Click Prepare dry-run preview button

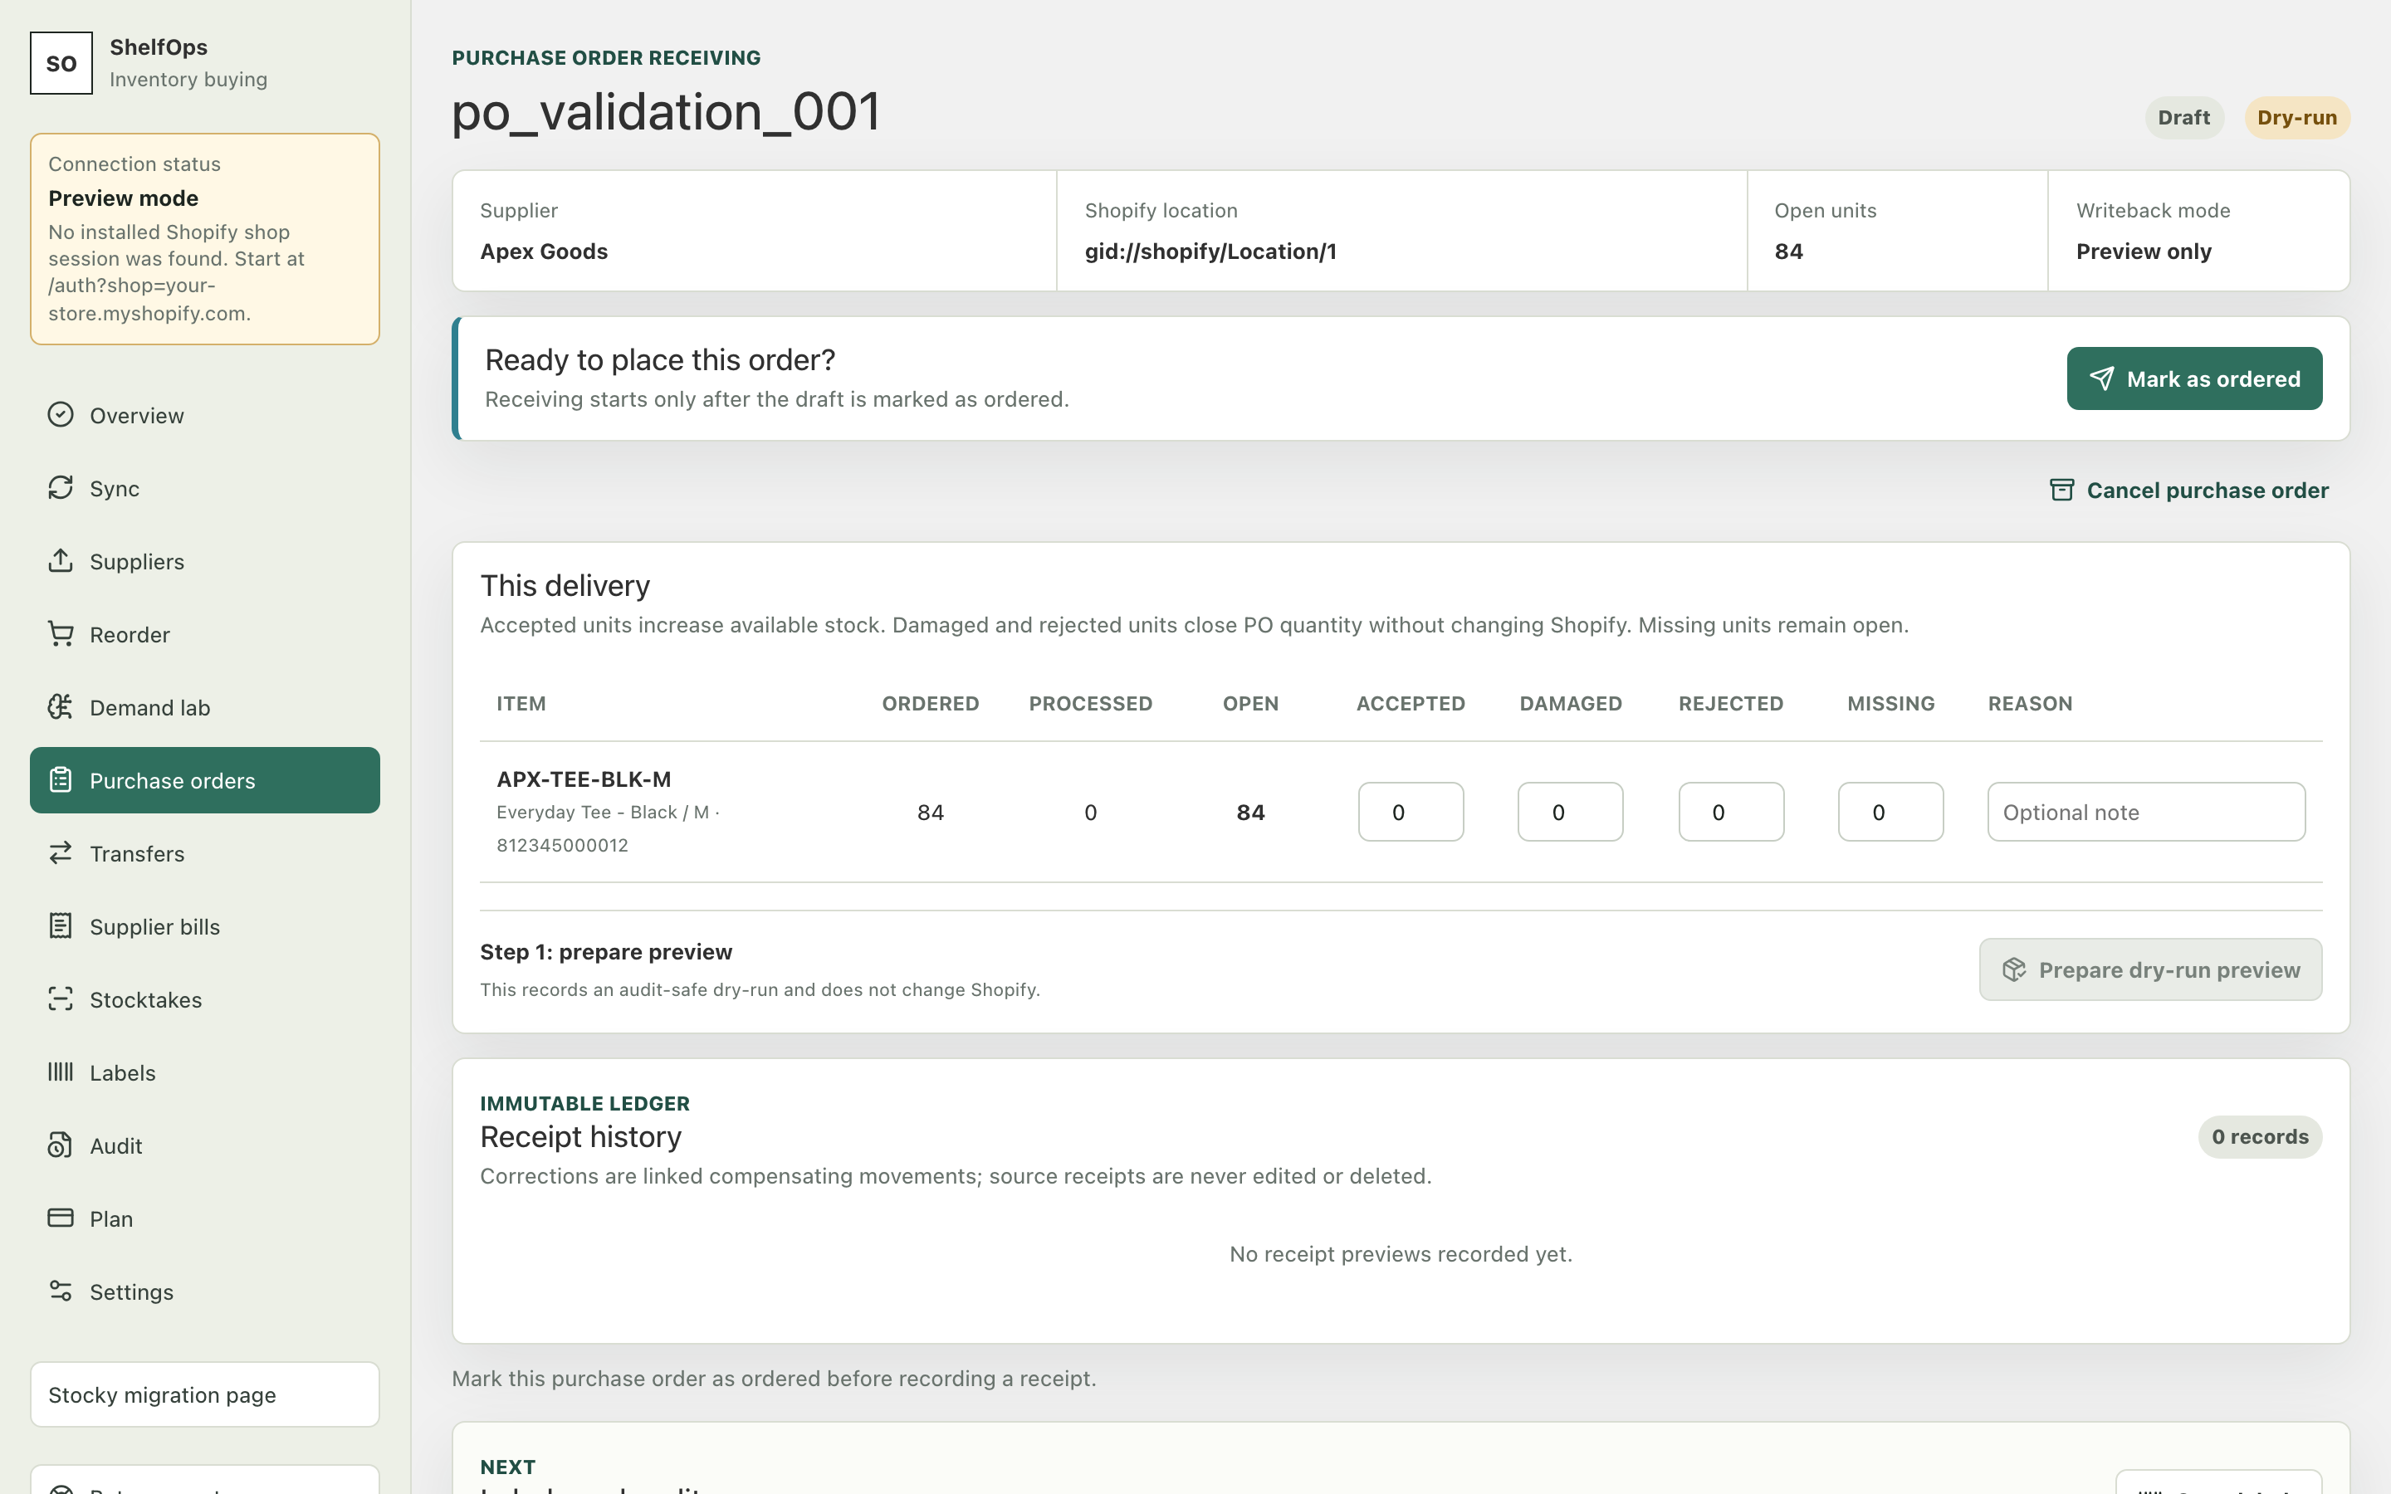[x=2150, y=969]
